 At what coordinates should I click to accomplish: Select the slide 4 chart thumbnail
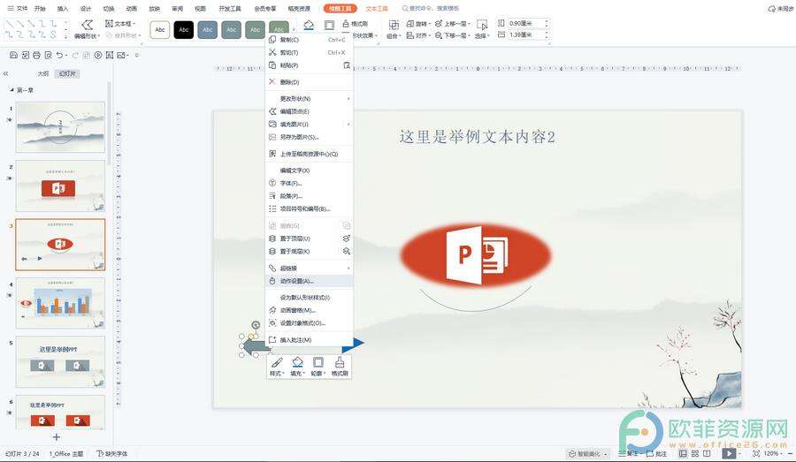point(60,303)
